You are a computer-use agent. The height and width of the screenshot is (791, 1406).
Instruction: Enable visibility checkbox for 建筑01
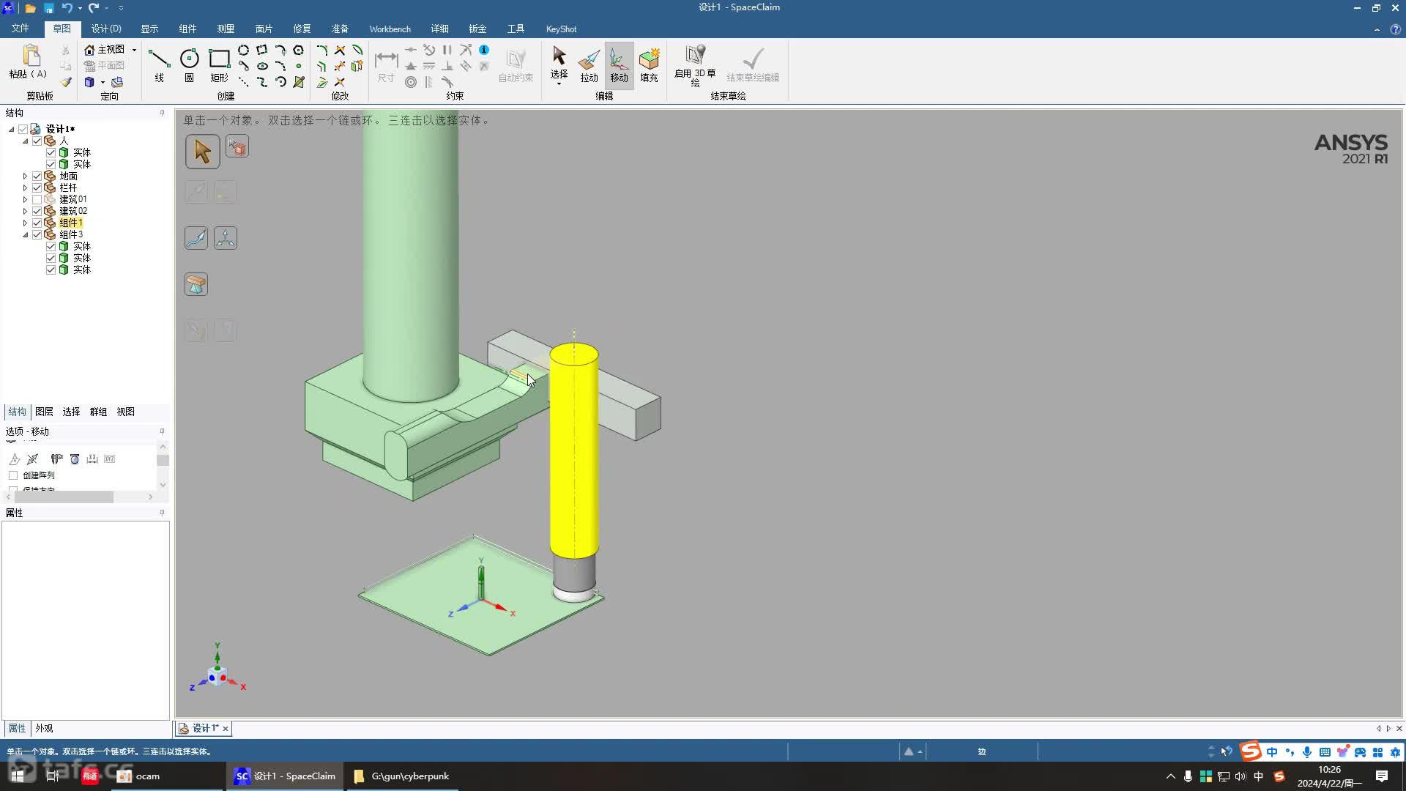(x=37, y=199)
